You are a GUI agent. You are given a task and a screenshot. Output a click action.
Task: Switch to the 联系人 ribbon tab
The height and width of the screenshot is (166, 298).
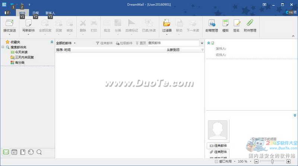click(x=50, y=13)
